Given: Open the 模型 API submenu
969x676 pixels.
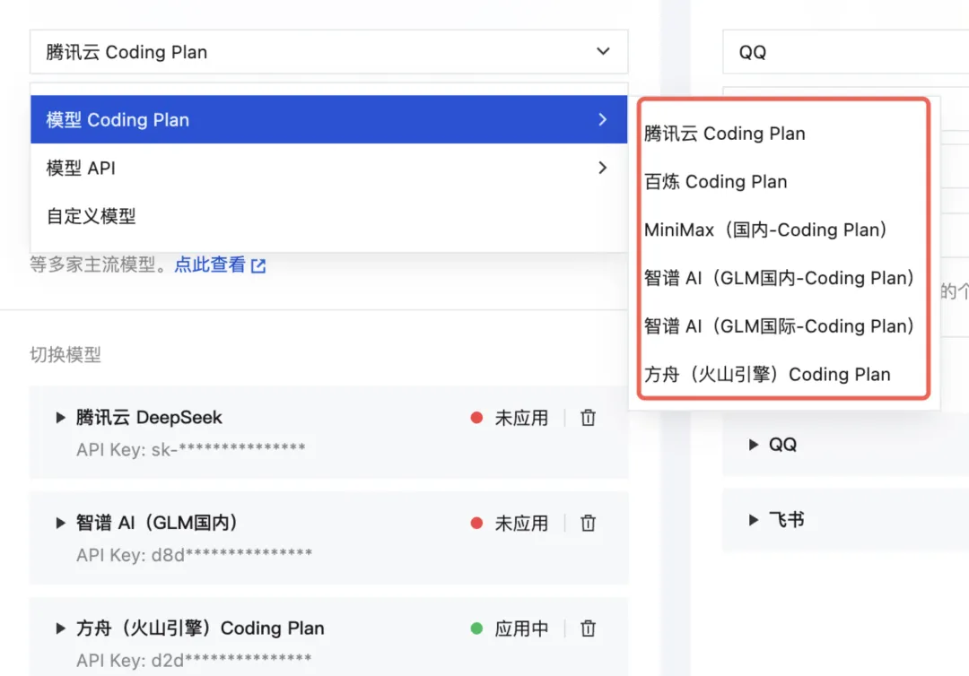Looking at the screenshot, I should coord(328,168).
